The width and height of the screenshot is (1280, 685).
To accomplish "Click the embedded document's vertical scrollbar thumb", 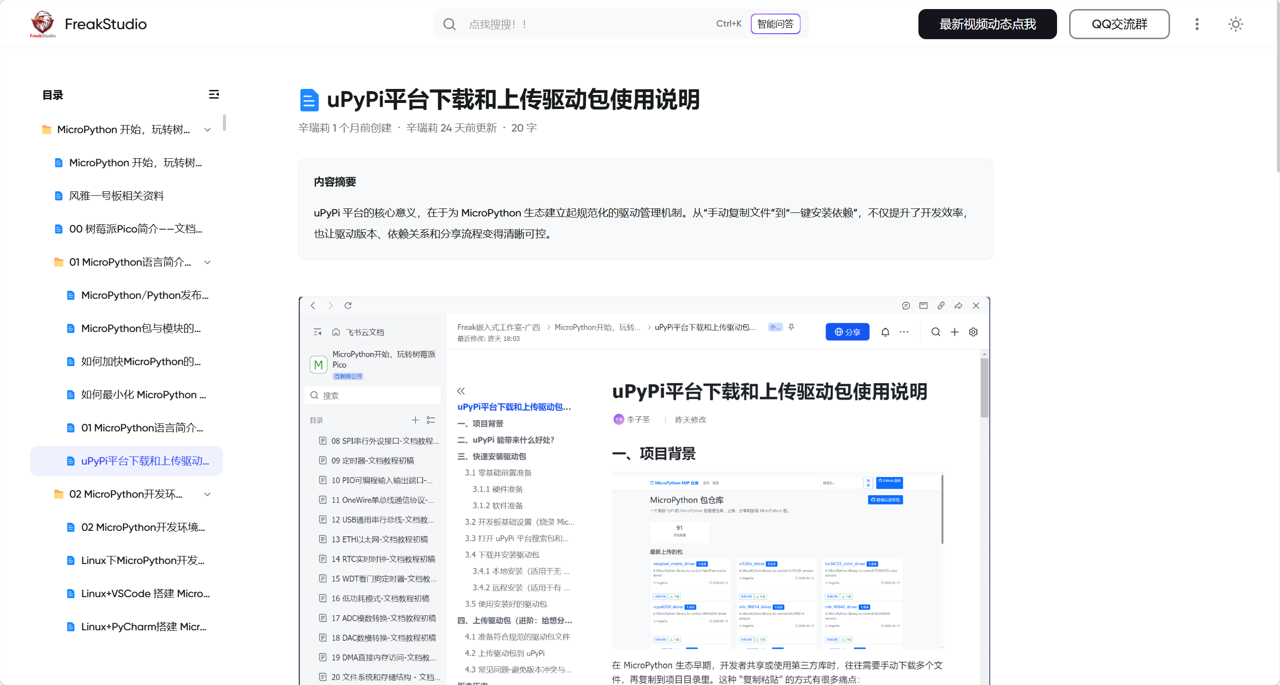I will point(984,387).
